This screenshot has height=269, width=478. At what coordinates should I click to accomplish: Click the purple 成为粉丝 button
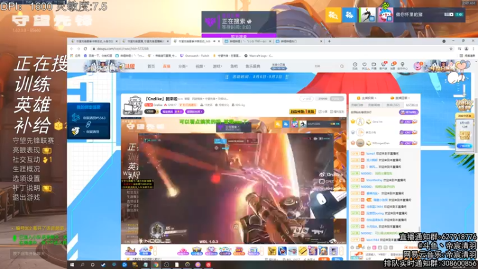[409, 112]
